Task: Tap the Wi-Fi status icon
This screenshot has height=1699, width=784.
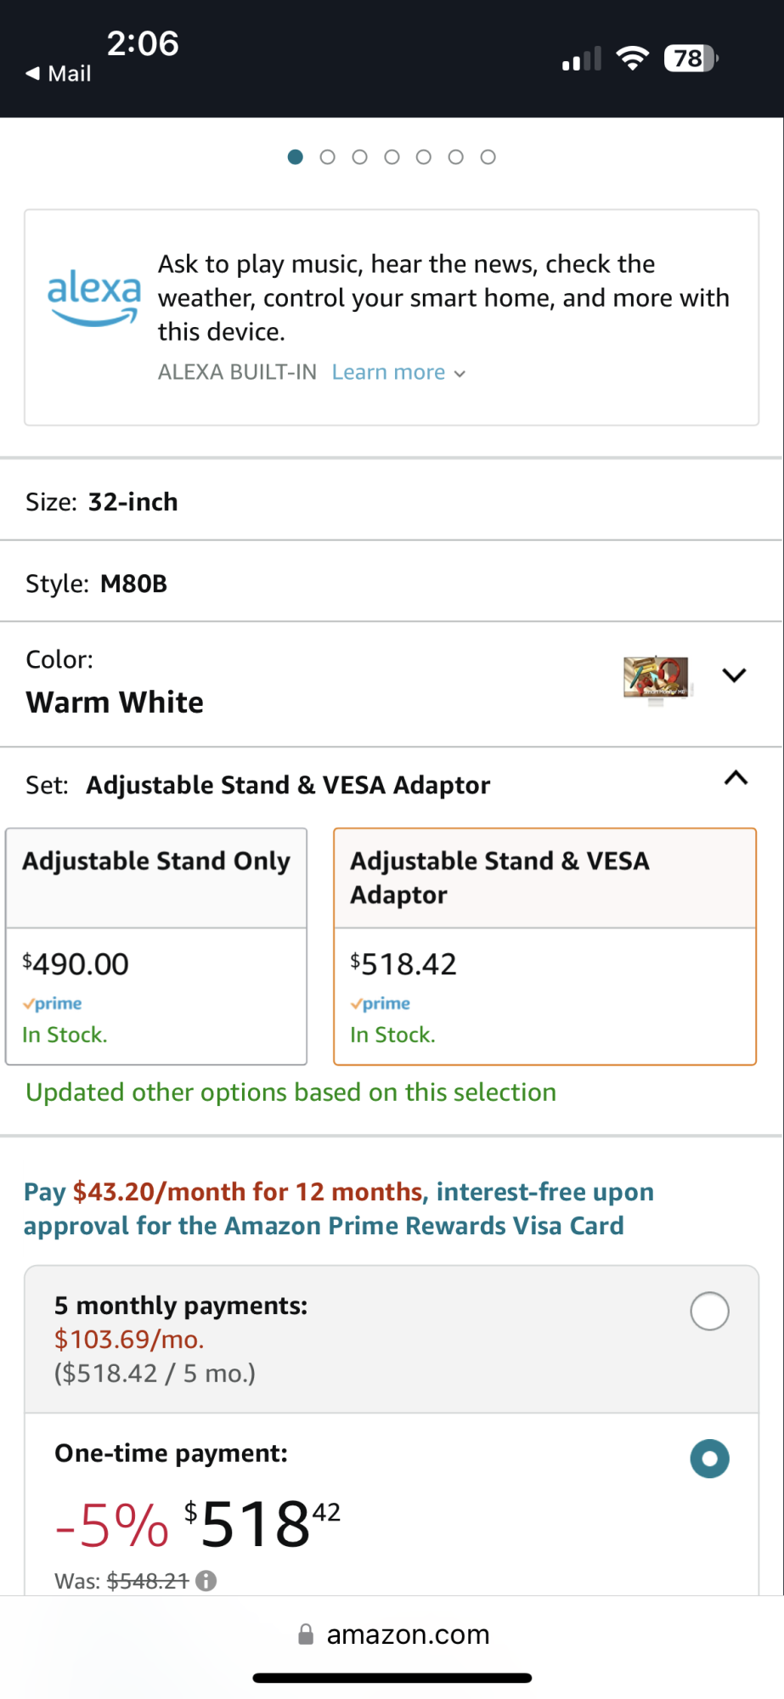Action: click(x=632, y=58)
